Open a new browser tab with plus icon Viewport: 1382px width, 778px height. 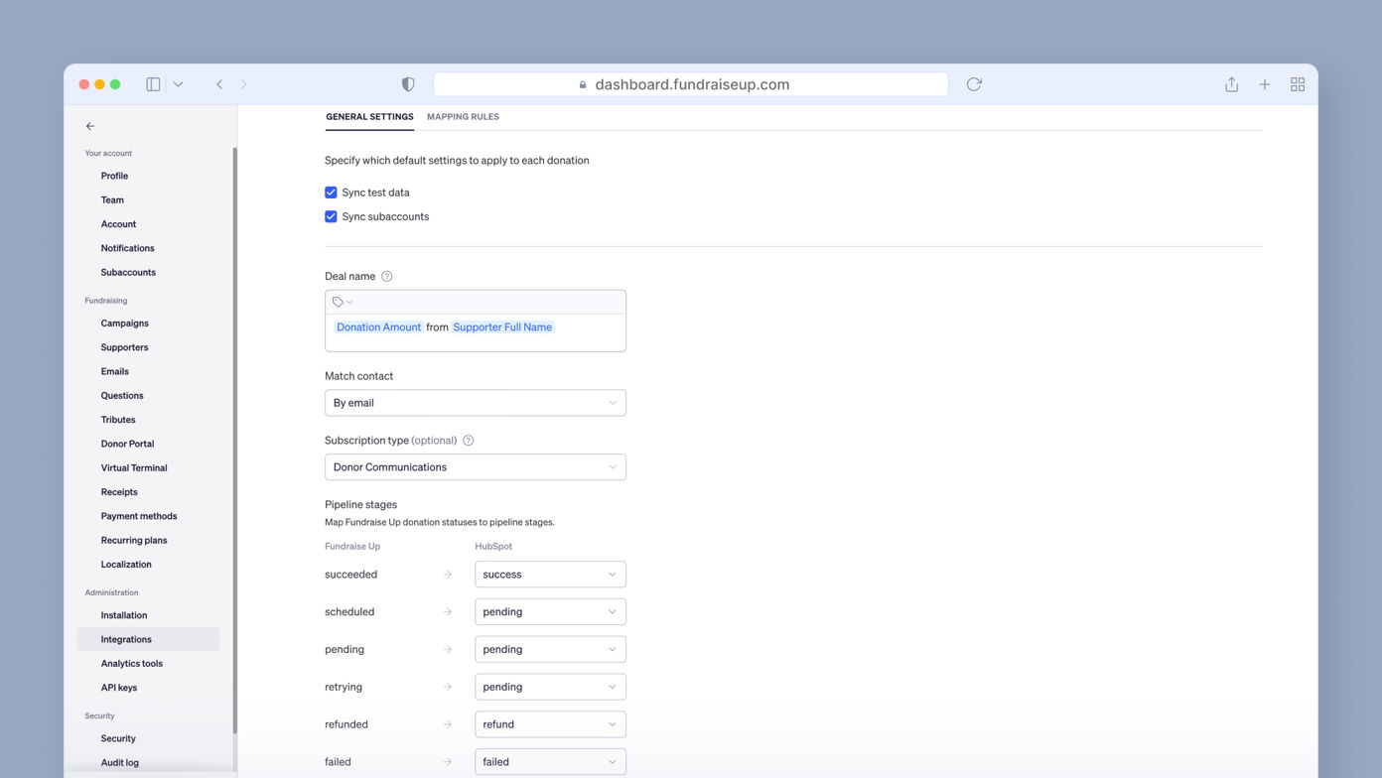pos(1265,84)
